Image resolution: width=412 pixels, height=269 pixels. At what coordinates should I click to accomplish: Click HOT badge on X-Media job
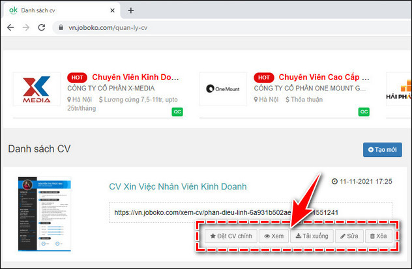click(x=77, y=78)
